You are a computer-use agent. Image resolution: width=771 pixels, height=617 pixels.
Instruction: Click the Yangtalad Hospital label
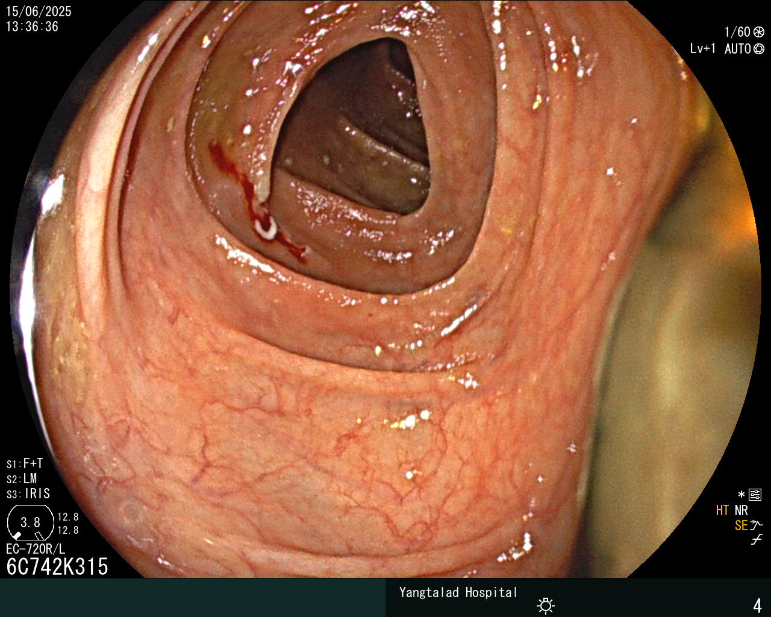(x=458, y=592)
